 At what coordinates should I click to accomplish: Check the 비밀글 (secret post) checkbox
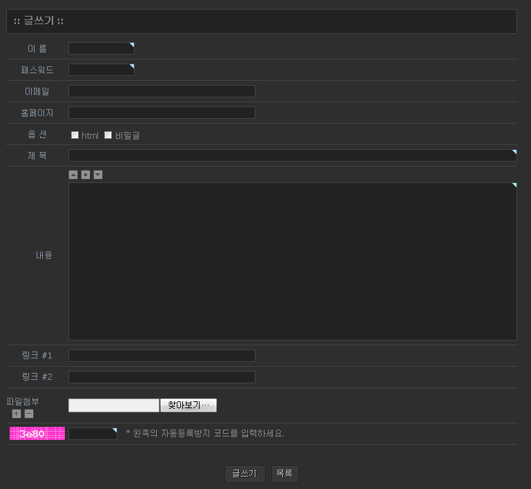pos(108,135)
